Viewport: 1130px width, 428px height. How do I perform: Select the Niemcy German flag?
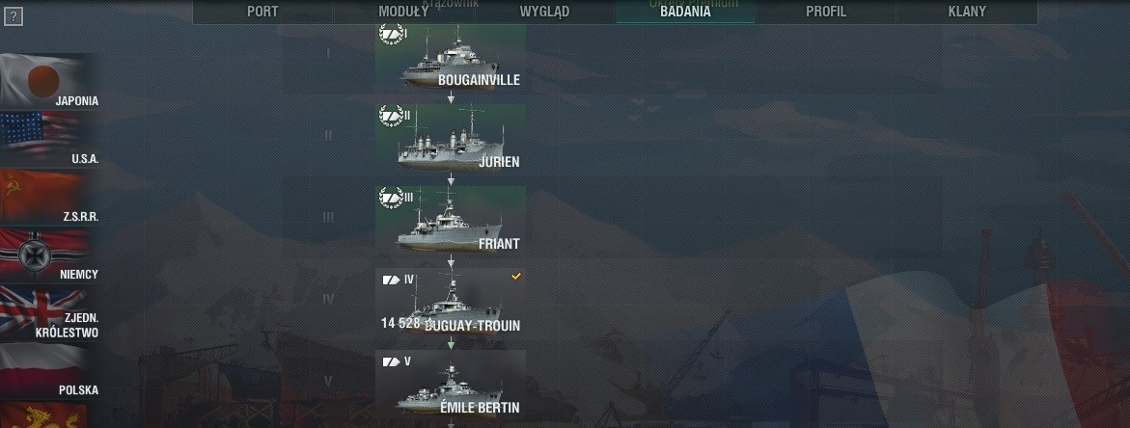(49, 255)
